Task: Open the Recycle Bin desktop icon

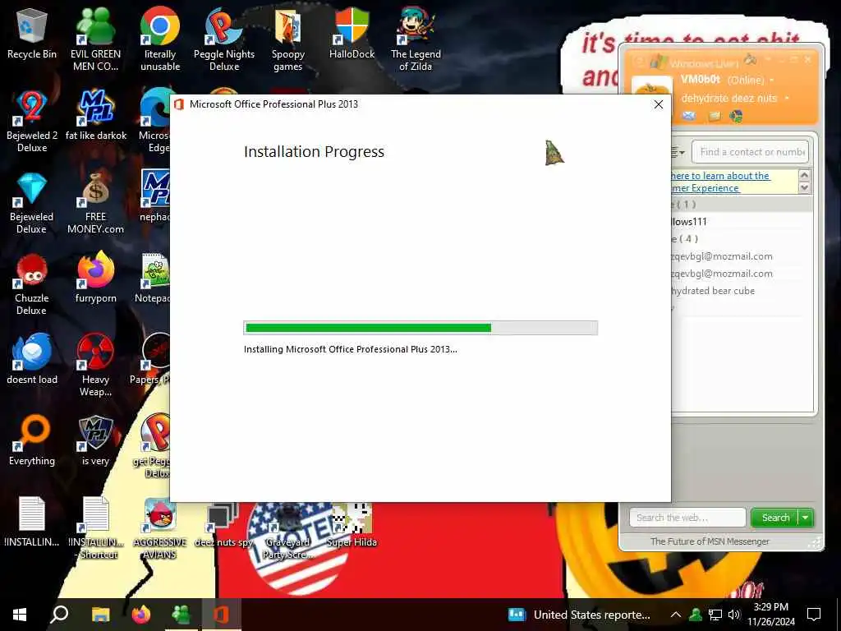Action: 32,33
